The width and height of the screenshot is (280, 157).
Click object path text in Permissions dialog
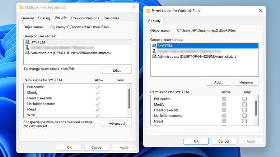click(x=206, y=30)
